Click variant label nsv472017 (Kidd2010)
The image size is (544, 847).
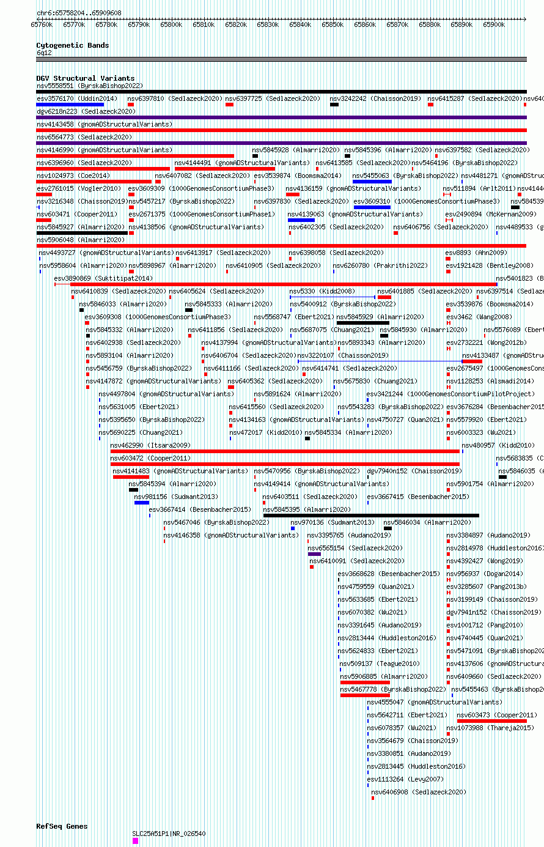pos(265,432)
